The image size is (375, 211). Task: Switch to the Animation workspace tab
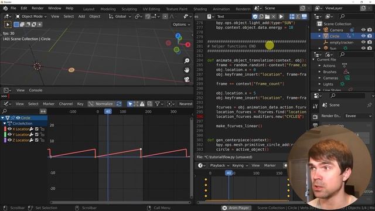point(221,9)
